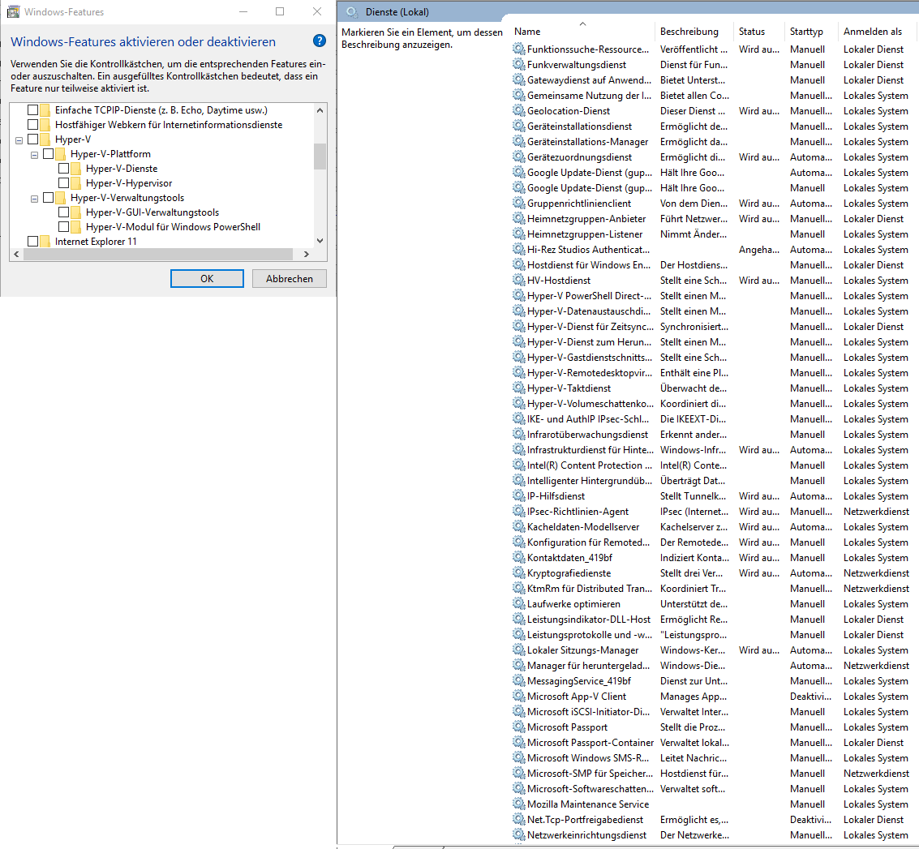The image size is (919, 849).
Task: Click the Dienste (Lokal) header icon
Action: [352, 11]
